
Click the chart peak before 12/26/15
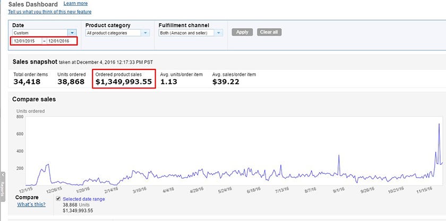tap(48, 165)
